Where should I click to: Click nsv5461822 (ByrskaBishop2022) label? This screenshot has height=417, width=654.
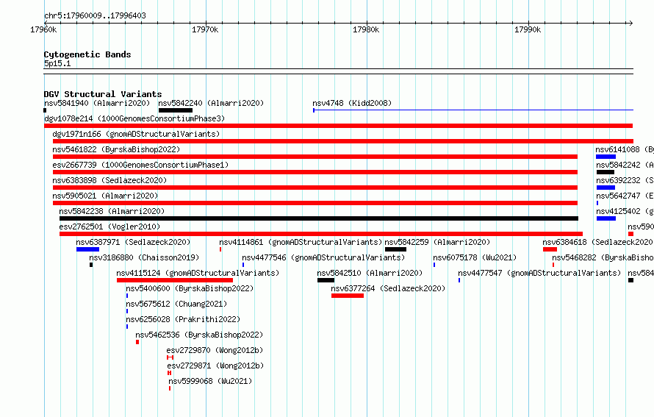(116, 149)
